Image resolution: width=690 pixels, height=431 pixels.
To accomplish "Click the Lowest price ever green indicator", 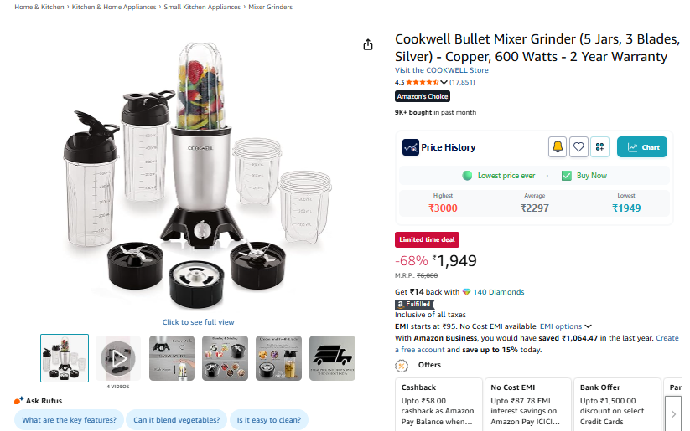I will [x=467, y=176].
